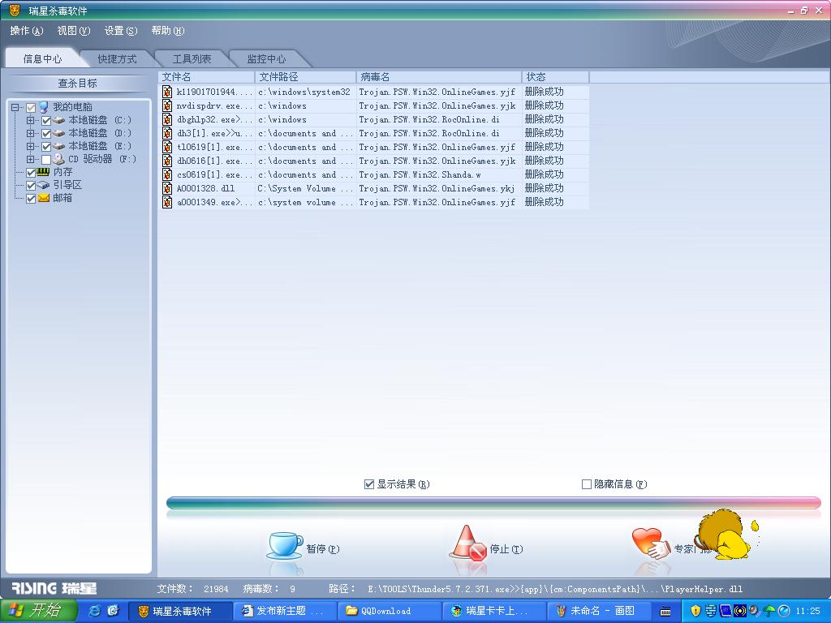Switch to the 快捷方式 tab

point(117,58)
